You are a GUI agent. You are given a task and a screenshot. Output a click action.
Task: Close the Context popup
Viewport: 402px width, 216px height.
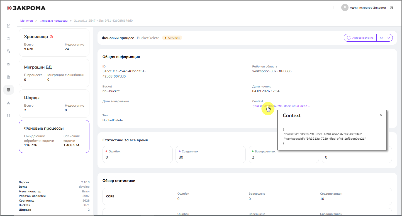(x=381, y=115)
